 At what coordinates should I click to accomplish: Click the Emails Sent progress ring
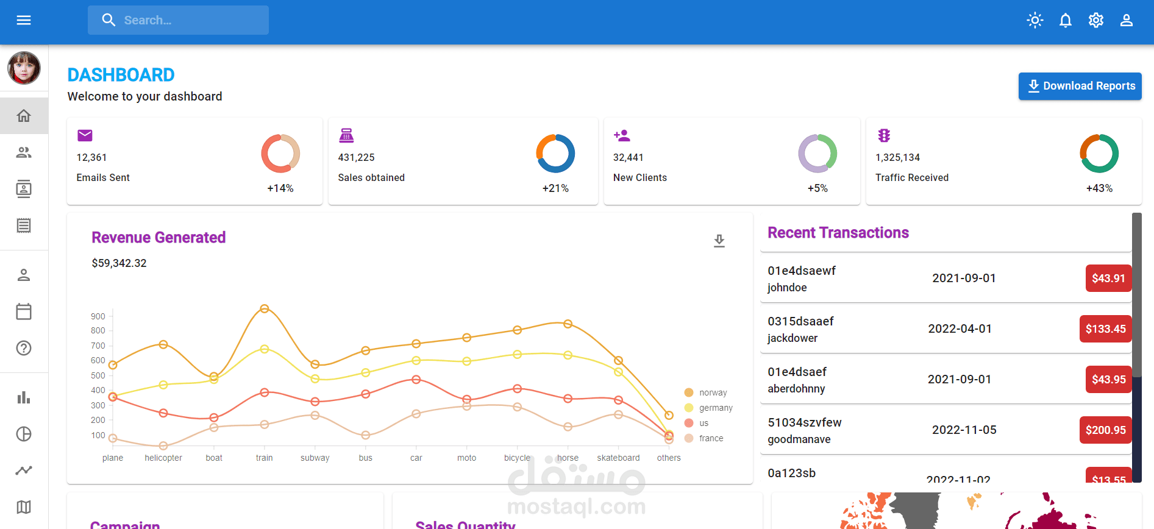point(280,154)
